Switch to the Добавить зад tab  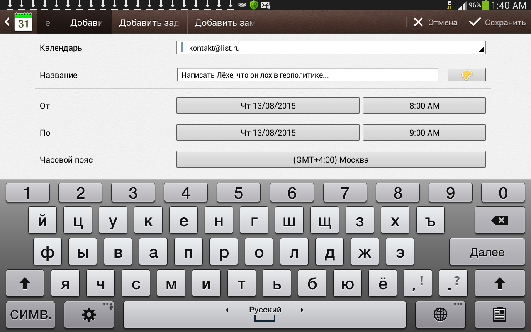(x=149, y=22)
